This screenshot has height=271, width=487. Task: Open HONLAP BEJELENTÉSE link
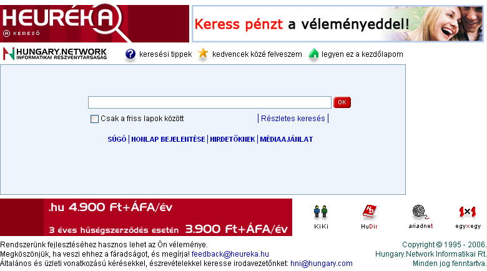point(168,139)
